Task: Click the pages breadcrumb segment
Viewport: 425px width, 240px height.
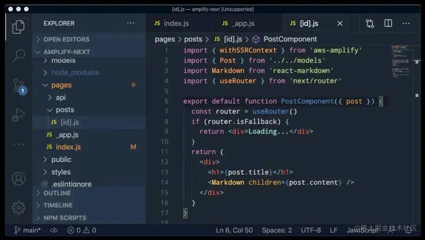Action: pyautogui.click(x=165, y=39)
